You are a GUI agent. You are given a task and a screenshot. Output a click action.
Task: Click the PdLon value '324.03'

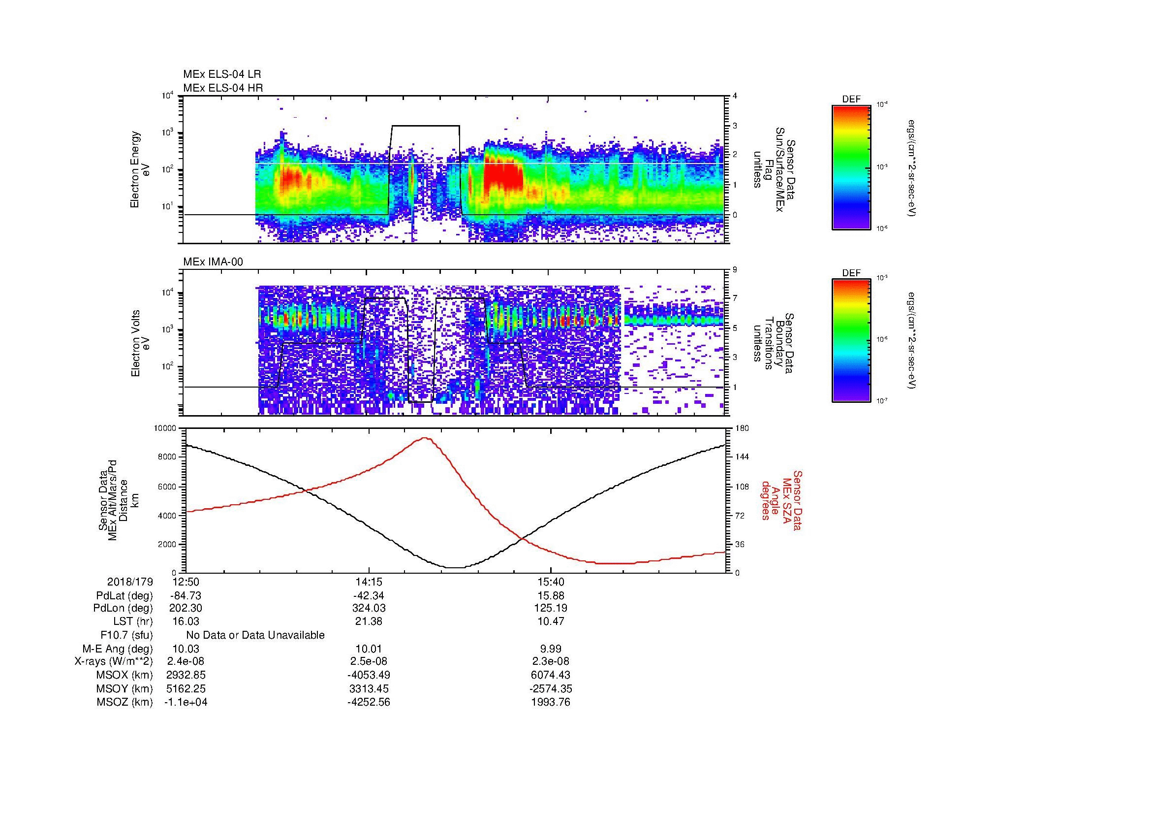369,608
